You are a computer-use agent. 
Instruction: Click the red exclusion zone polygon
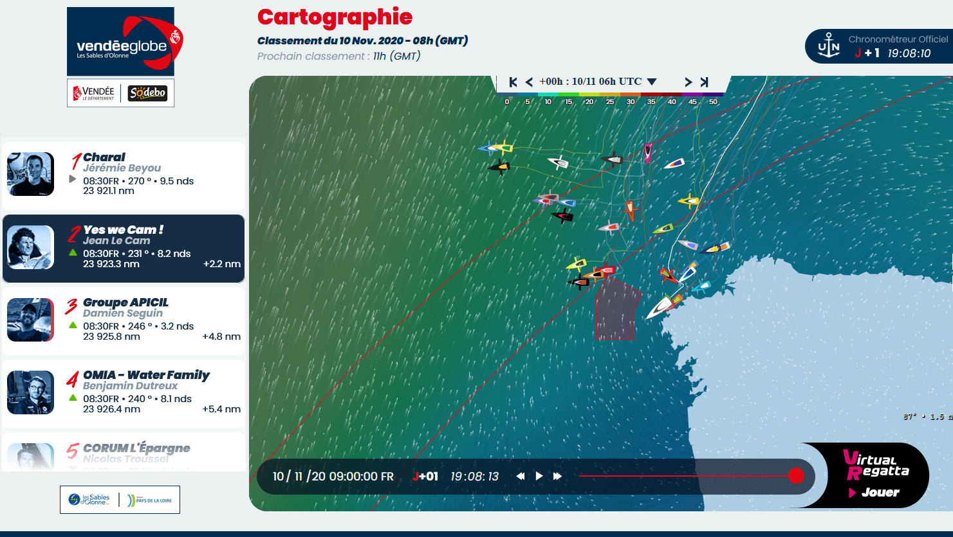tap(616, 310)
